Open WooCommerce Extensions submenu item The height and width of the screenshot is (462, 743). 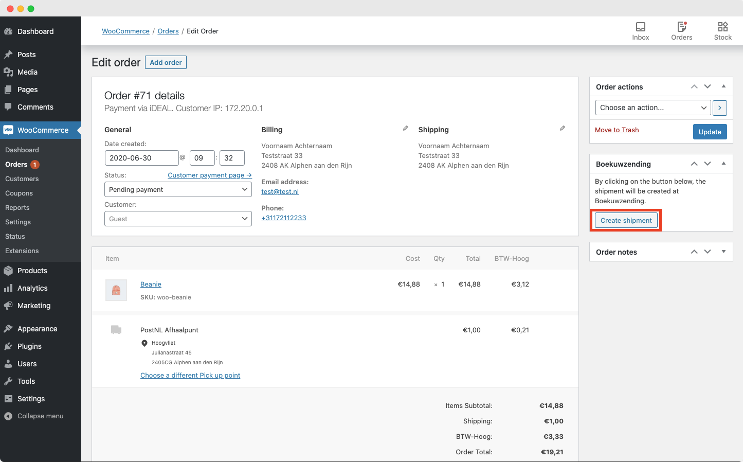click(22, 251)
